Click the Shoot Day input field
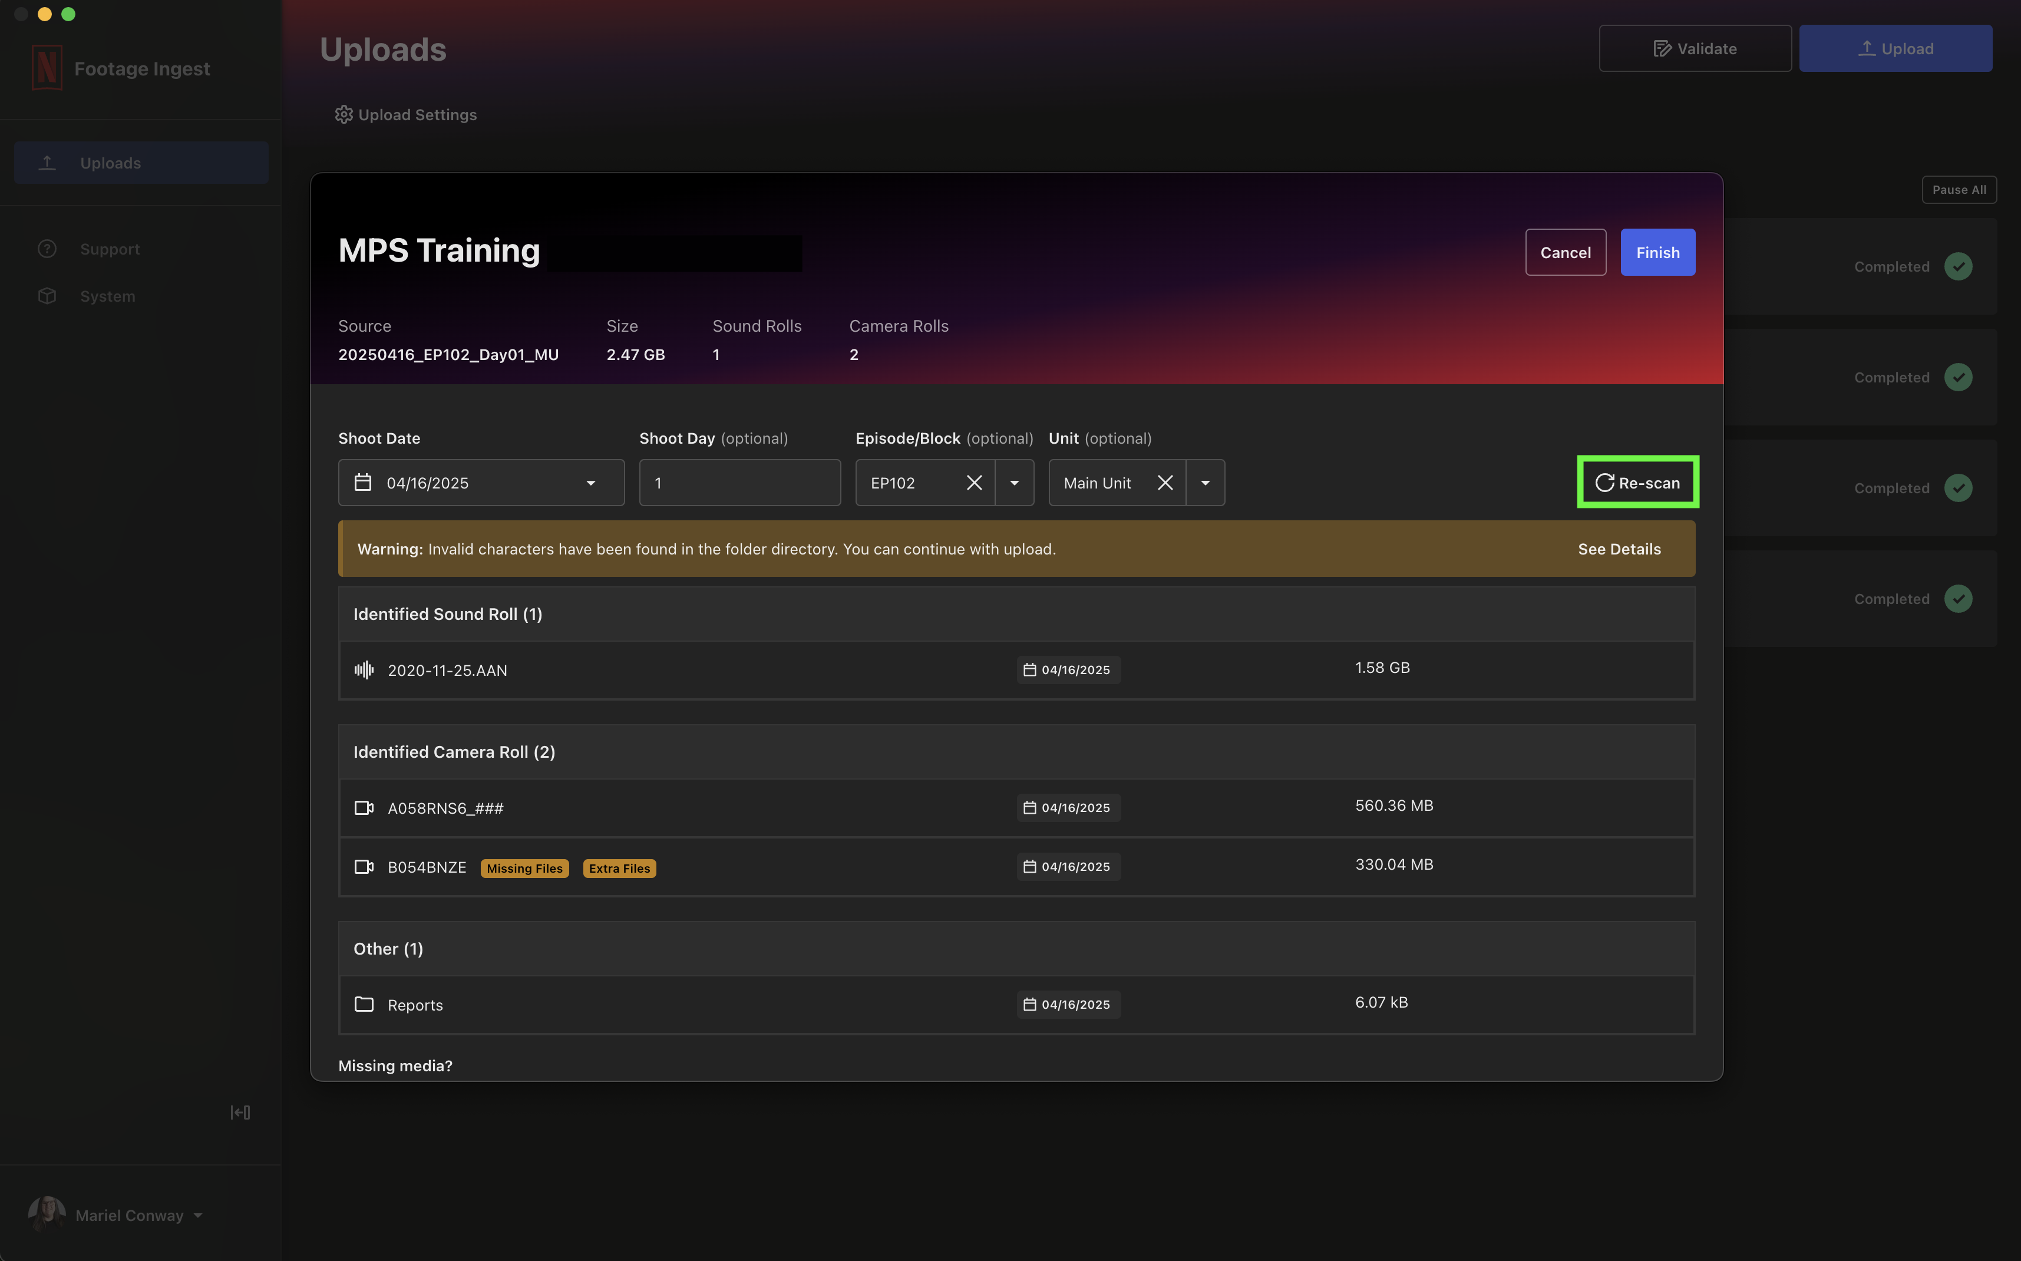Screen dimensions: 2021x1261 coord(739,482)
